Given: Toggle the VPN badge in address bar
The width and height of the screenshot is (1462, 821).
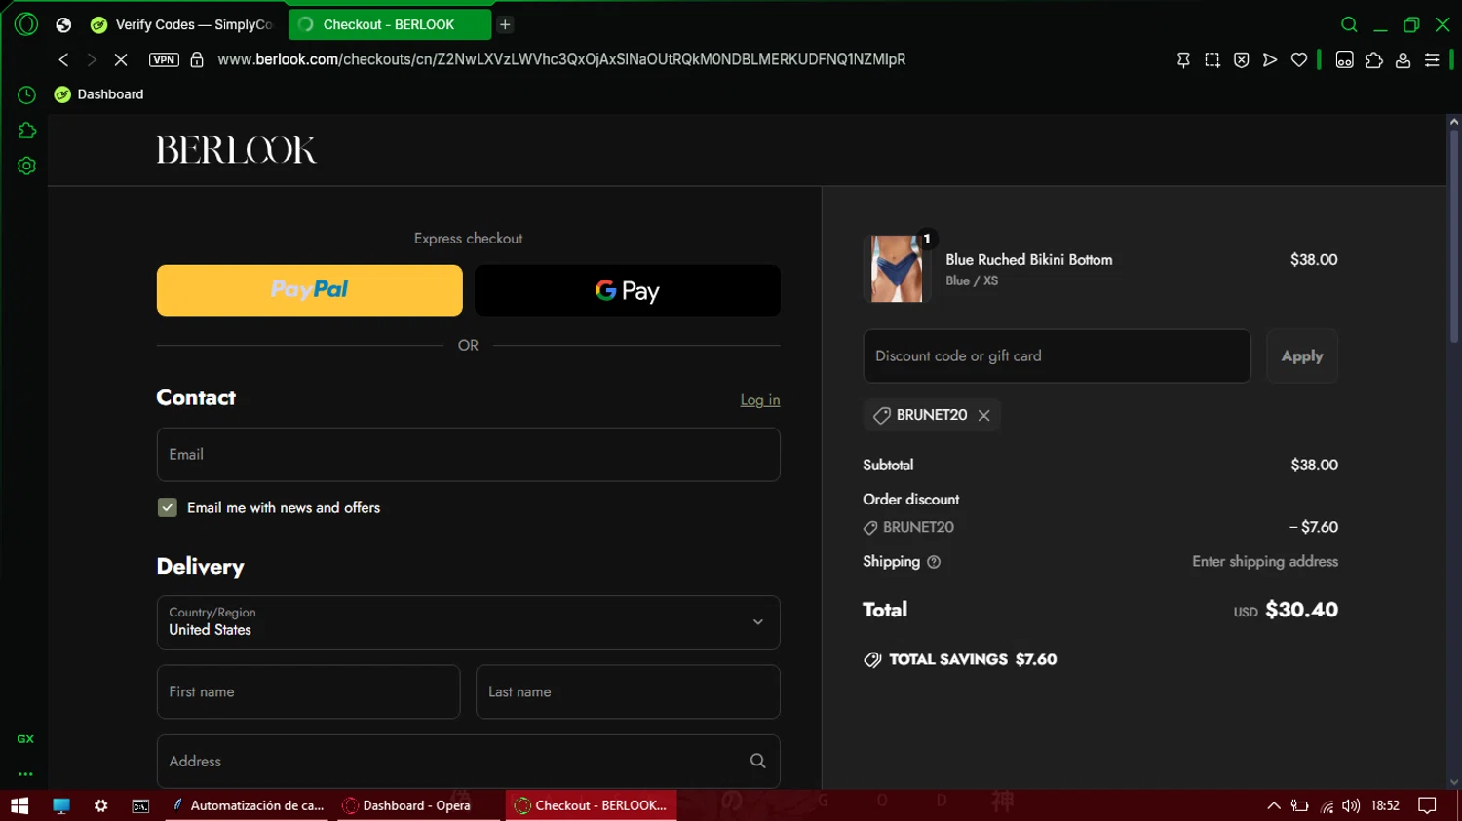Looking at the screenshot, I should [x=164, y=59].
